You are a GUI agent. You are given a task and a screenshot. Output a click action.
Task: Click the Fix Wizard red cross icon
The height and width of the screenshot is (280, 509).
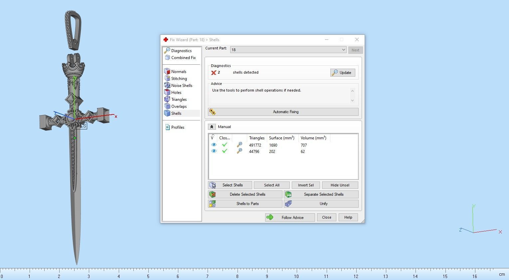point(166,40)
